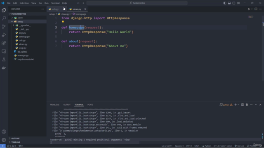The width and height of the screenshot is (264, 148).
Task: Open the Extensions view icon
Action: [x=4, y=43]
